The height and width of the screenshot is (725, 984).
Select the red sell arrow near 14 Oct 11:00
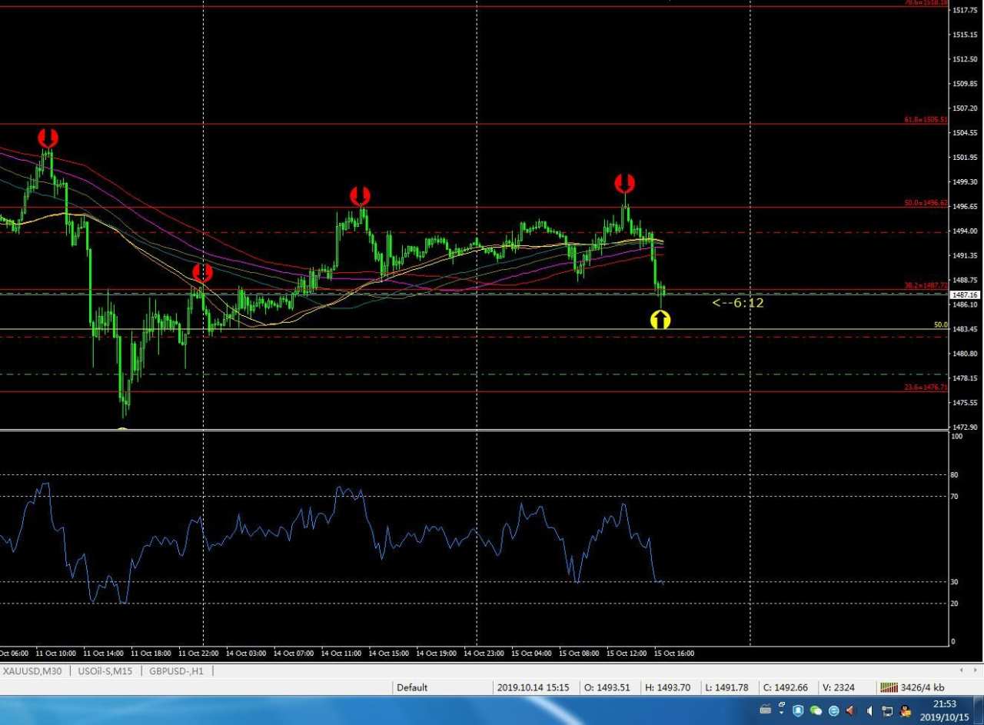[x=360, y=196]
